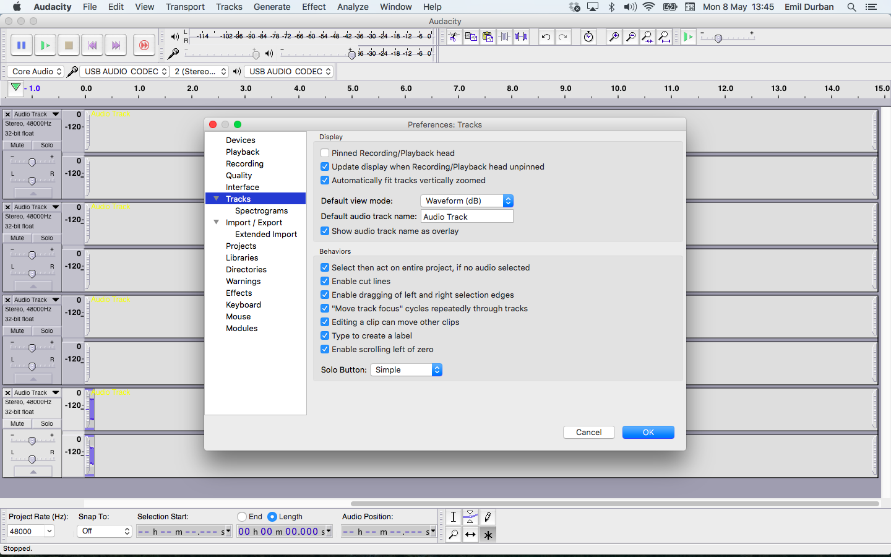Select the Multi-Tool asterisk icon
This screenshot has width=891, height=557.
pos(488,534)
